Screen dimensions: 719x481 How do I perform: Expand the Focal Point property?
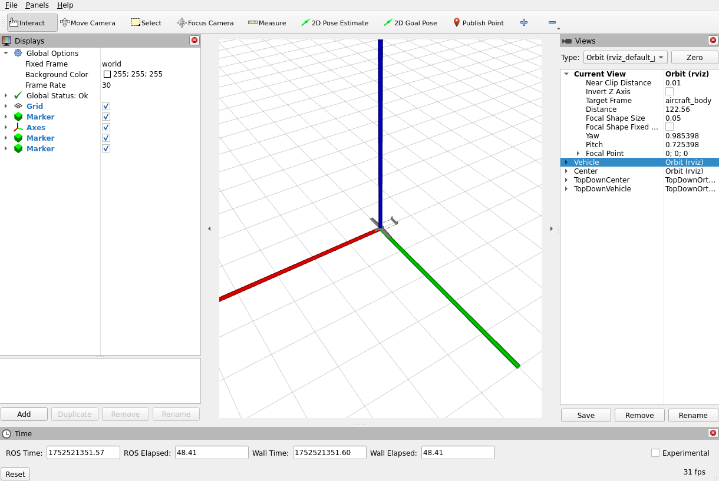click(578, 154)
